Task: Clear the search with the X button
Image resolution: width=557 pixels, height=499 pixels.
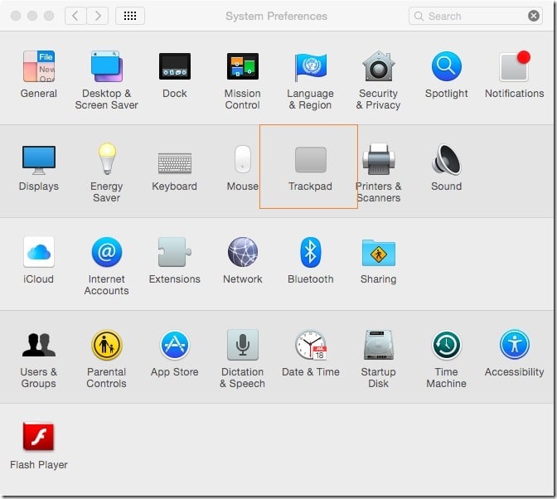Action: (534, 16)
